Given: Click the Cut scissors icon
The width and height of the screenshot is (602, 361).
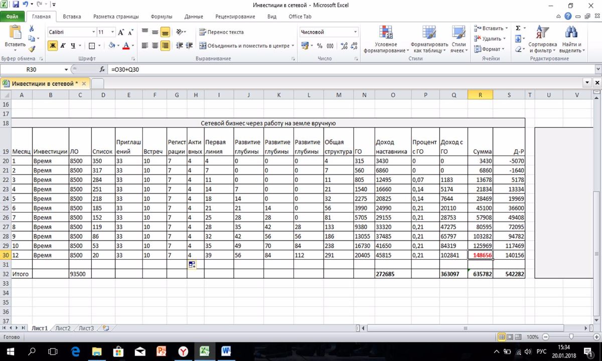Looking at the screenshot, I should click(x=32, y=29).
